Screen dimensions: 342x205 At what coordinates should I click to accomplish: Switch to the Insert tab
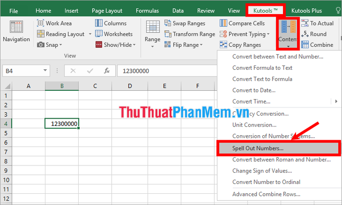(x=71, y=11)
